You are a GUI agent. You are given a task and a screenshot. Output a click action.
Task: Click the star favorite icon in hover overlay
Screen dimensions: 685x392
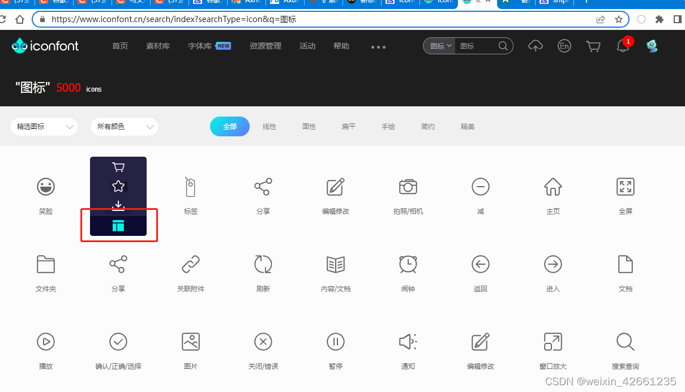pyautogui.click(x=118, y=187)
